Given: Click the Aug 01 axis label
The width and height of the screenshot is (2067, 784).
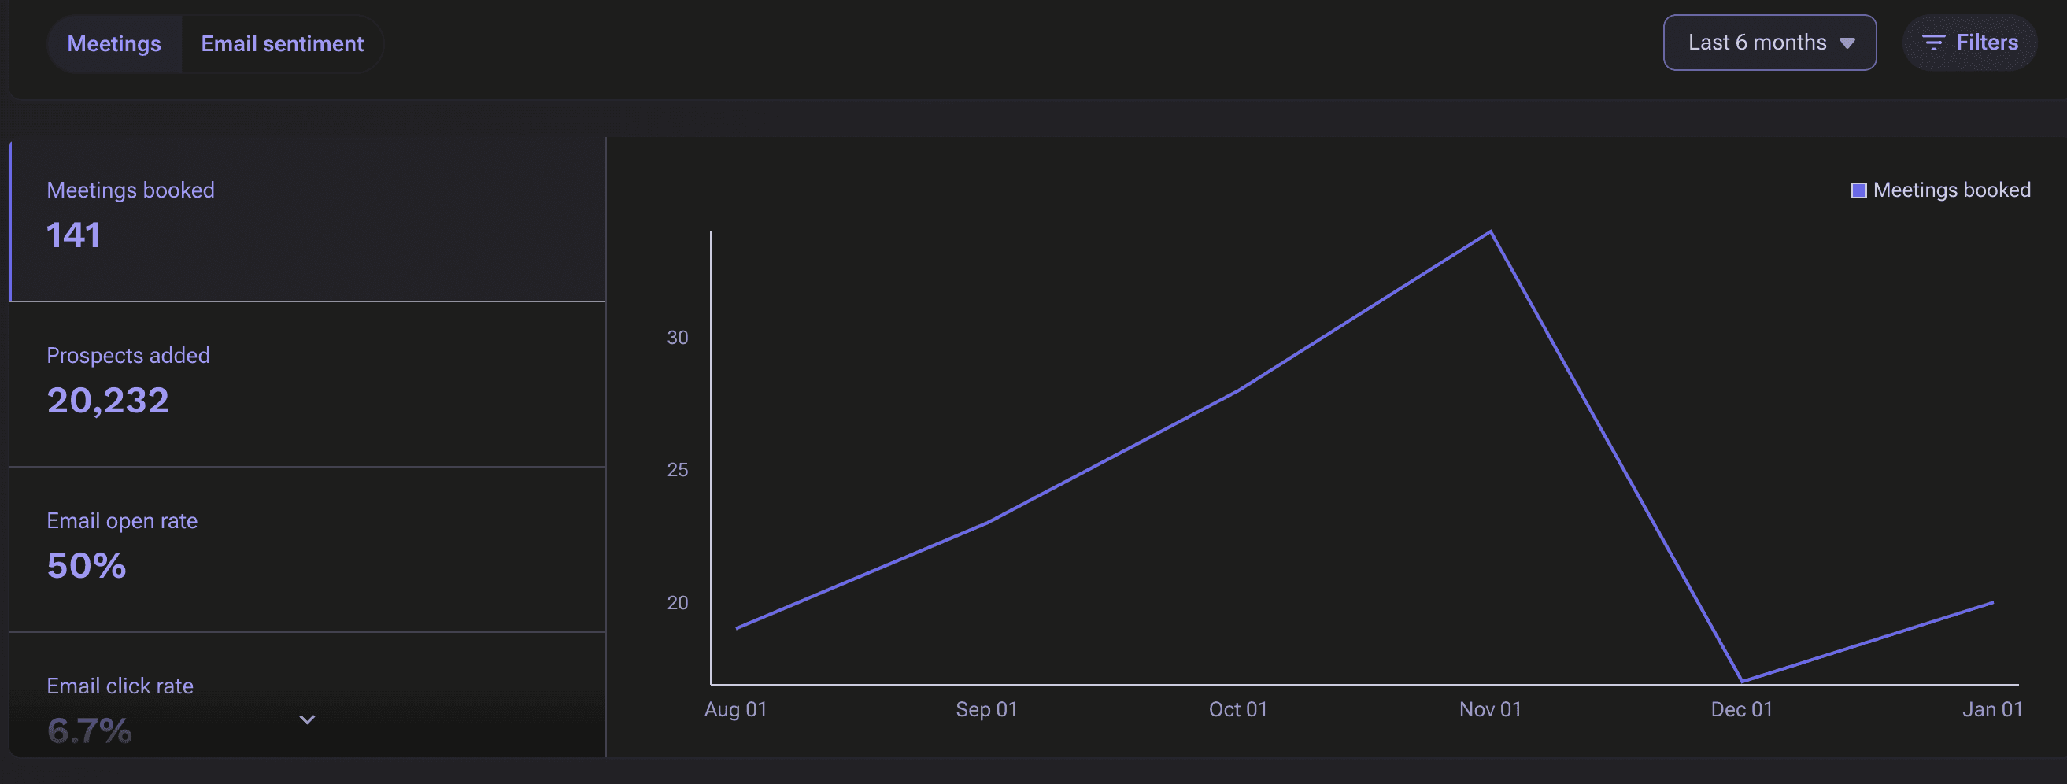Looking at the screenshot, I should [x=736, y=709].
